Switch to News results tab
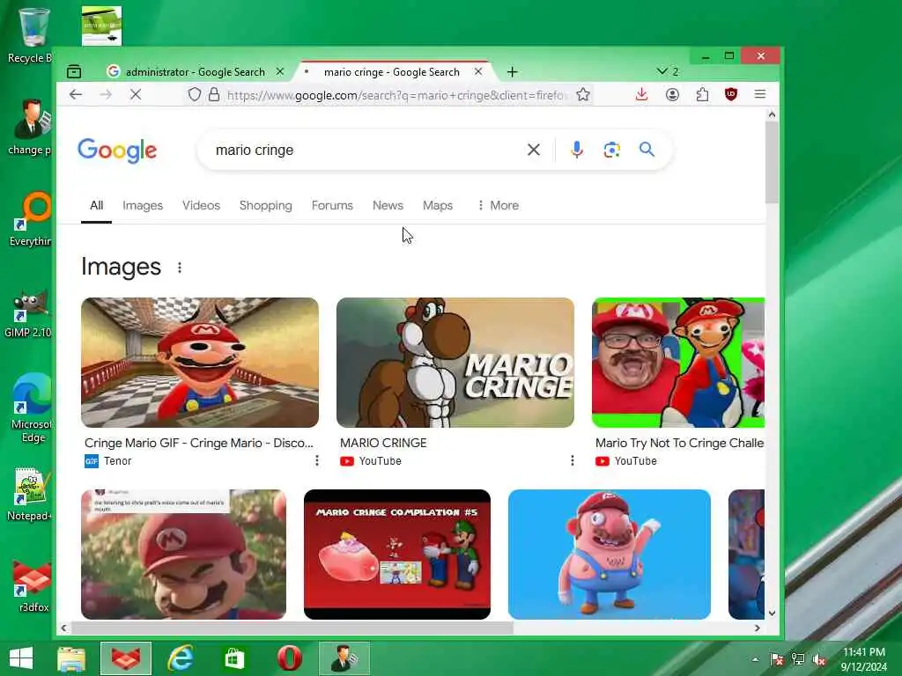This screenshot has height=676, width=902. click(x=388, y=205)
